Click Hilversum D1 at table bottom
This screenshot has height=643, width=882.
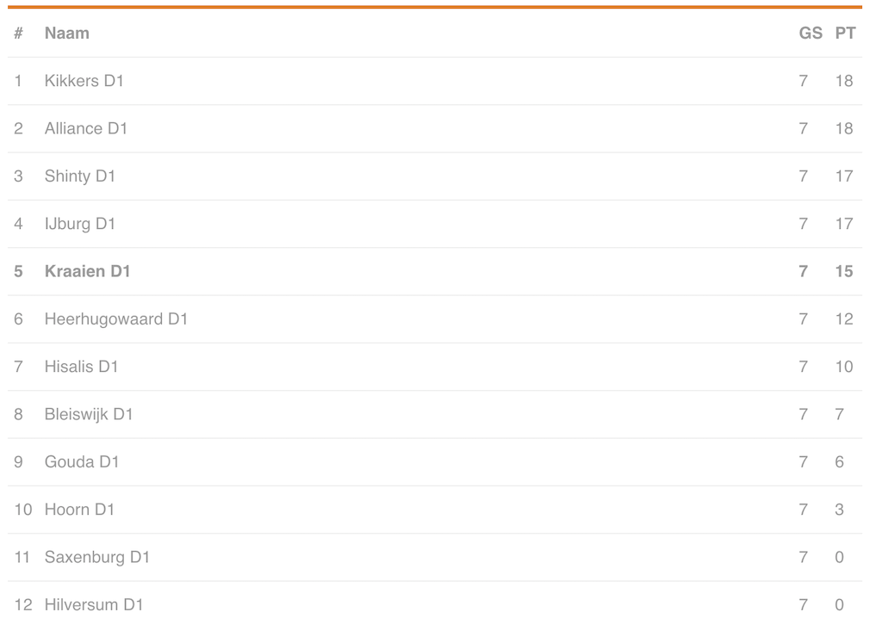94,605
